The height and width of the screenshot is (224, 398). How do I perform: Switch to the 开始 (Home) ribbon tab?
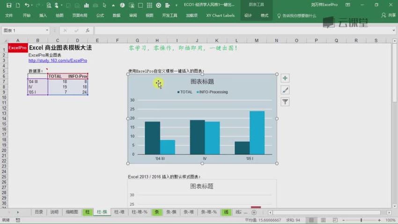[27, 15]
